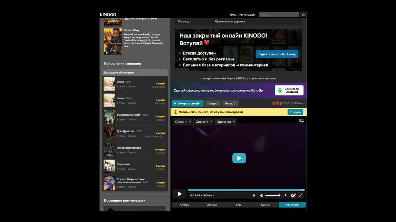Click the Последние комментарии heading
Screen dimensions: 396x222
tap(125, 200)
